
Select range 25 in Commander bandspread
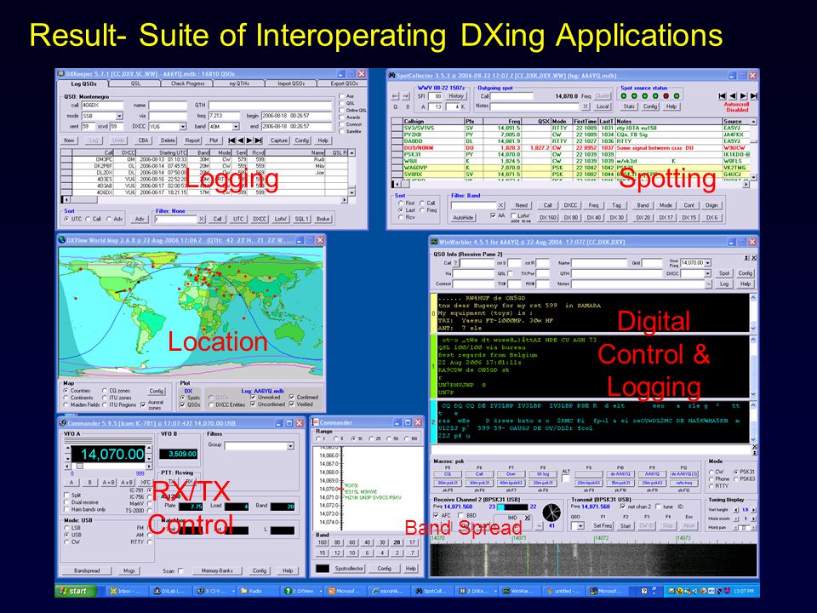pos(372,439)
